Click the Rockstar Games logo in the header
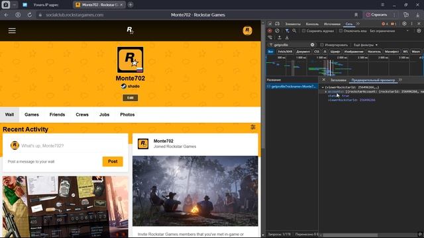Image resolution: width=424 pixels, height=238 pixels. click(130, 30)
